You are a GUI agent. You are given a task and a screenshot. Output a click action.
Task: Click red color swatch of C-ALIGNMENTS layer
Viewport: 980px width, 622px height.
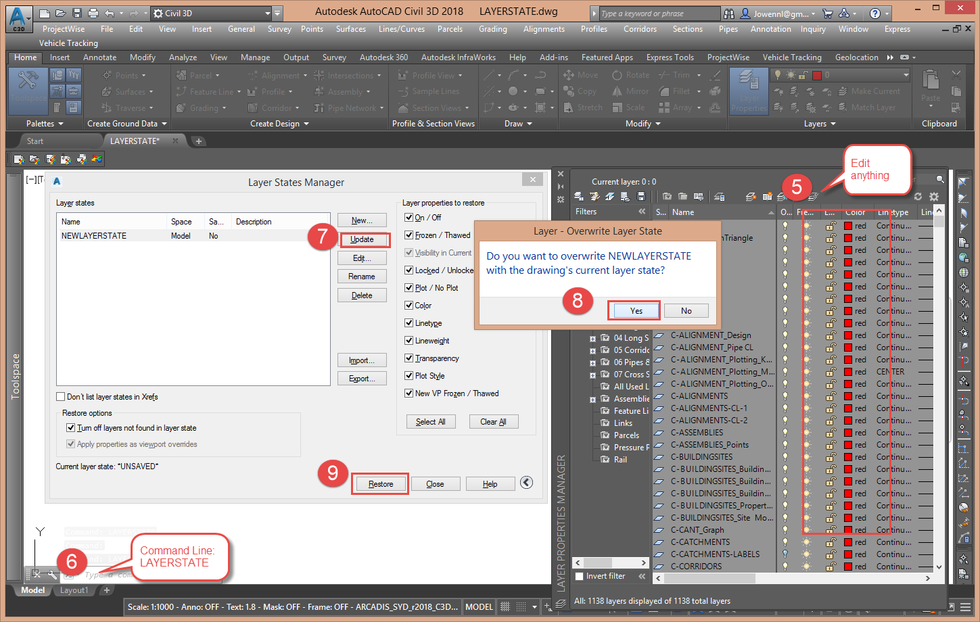[847, 396]
